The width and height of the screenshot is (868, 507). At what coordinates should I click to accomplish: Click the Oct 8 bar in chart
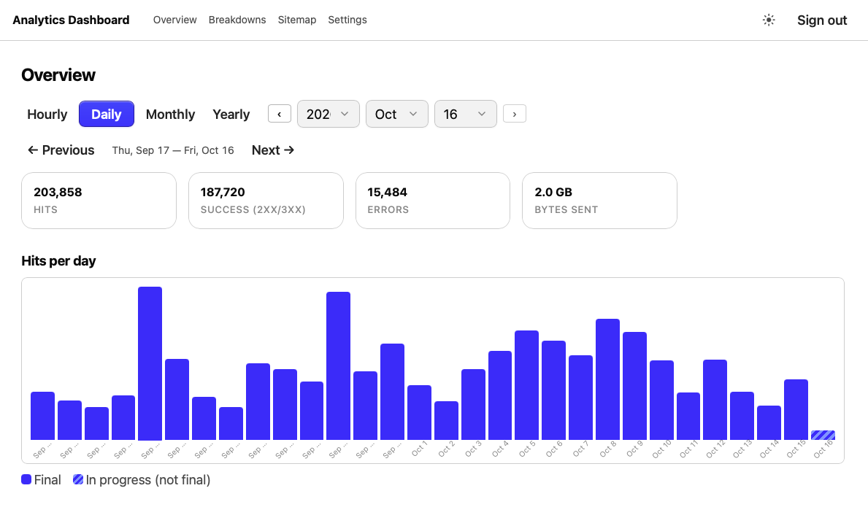(607, 379)
